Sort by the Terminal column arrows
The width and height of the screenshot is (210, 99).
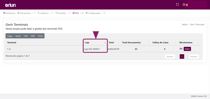(81, 42)
